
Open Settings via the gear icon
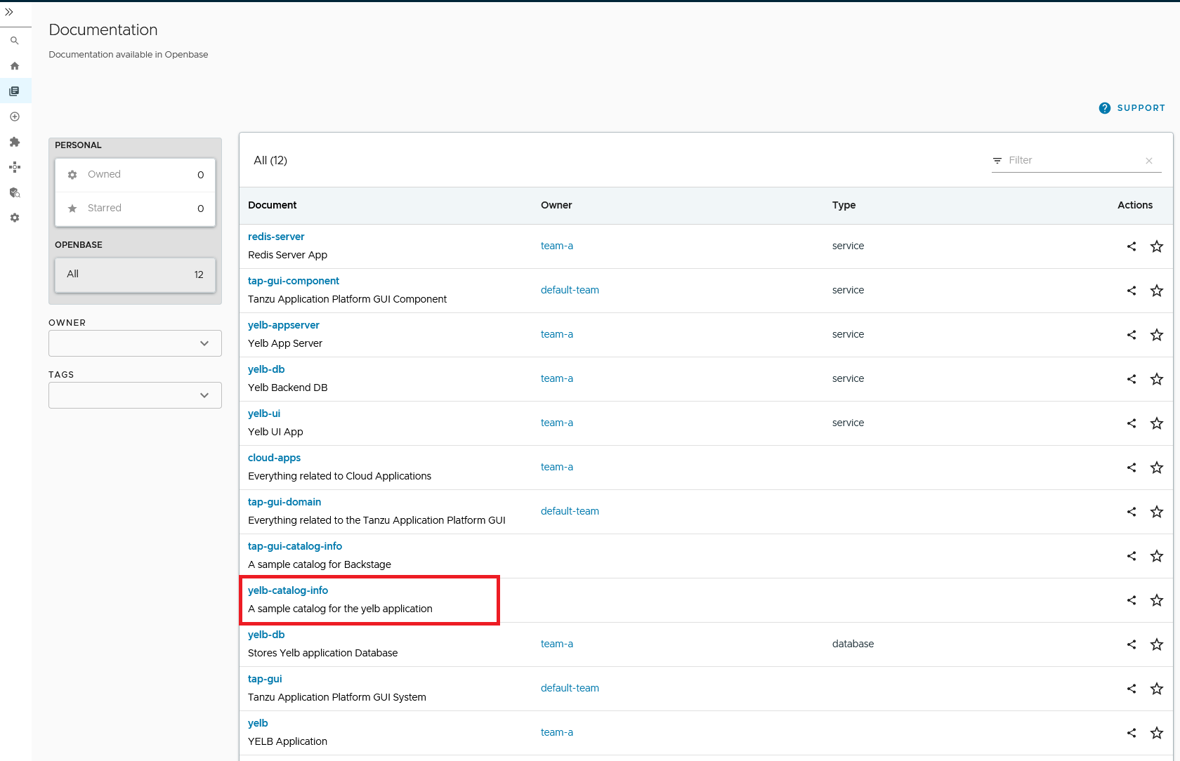[x=15, y=218]
